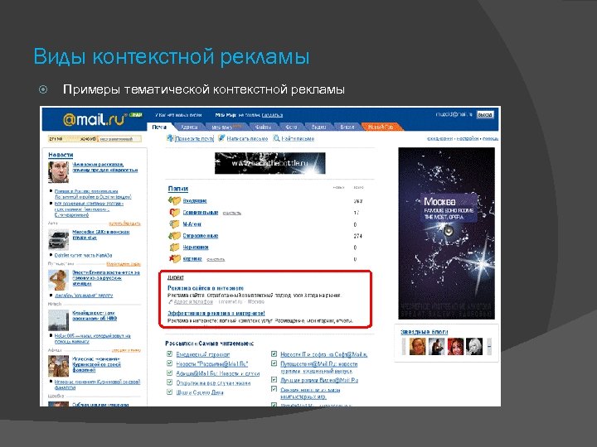Open the blonde-hair star blog avatar
The width and height of the screenshot is (597, 447).
474,347
